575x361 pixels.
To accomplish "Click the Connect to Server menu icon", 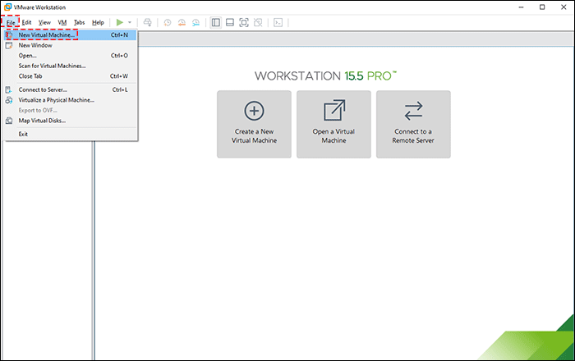I will [9, 89].
